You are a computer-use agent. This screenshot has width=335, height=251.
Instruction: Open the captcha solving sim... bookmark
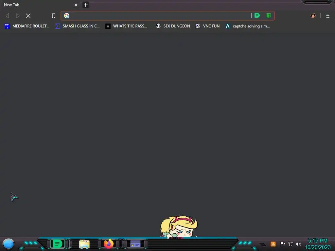coord(247,26)
